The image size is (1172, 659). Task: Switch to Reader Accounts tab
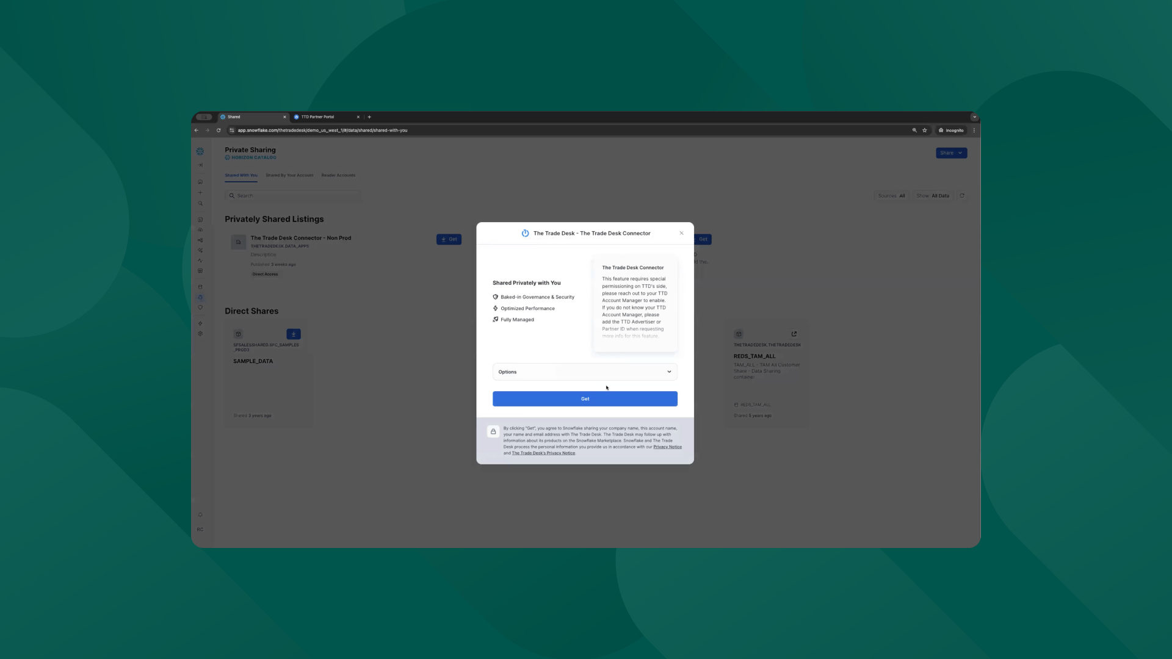(x=338, y=176)
